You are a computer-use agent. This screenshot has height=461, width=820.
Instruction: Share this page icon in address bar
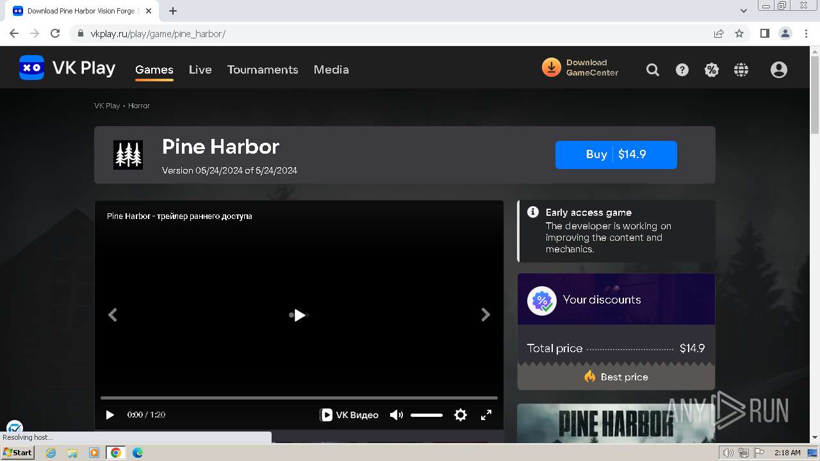tap(719, 33)
